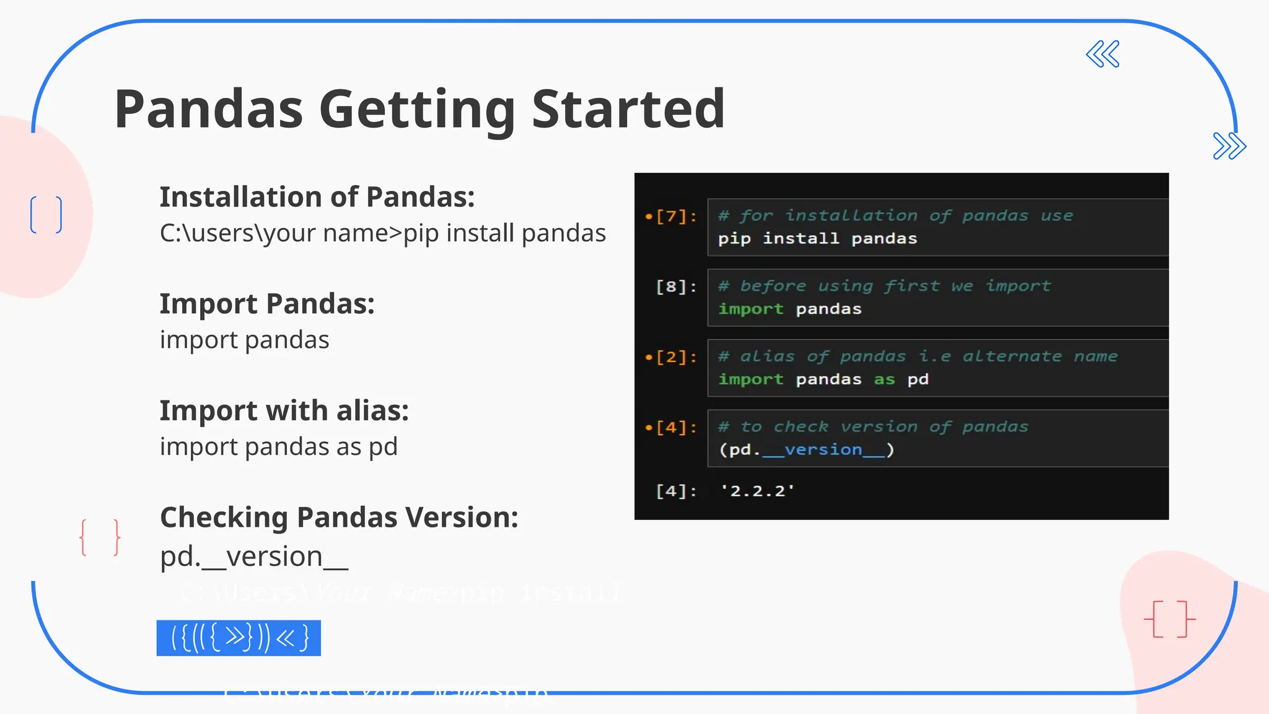Viewport: 1269px width, 714px height.
Task: Click the '2.2.2' version output
Action: 757,491
